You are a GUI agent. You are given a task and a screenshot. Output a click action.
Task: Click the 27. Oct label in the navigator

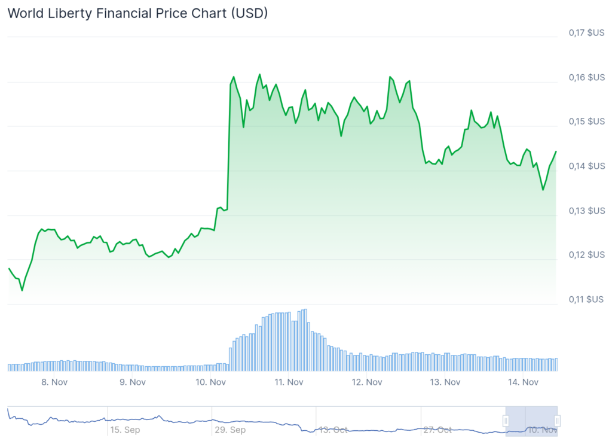[x=438, y=430]
